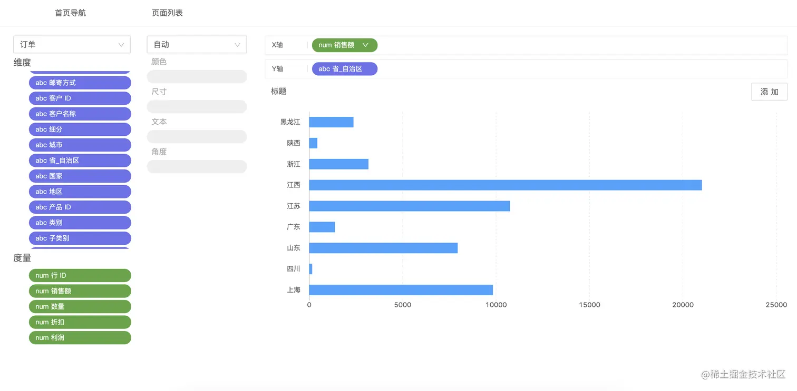797x391 pixels.
Task: Click the 江苏 bar in the chart
Action: pos(409,206)
